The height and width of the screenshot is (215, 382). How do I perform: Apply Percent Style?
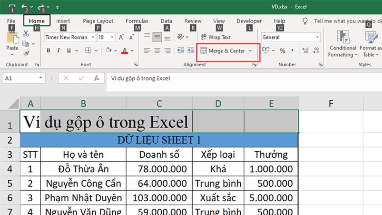pyautogui.click(x=283, y=50)
